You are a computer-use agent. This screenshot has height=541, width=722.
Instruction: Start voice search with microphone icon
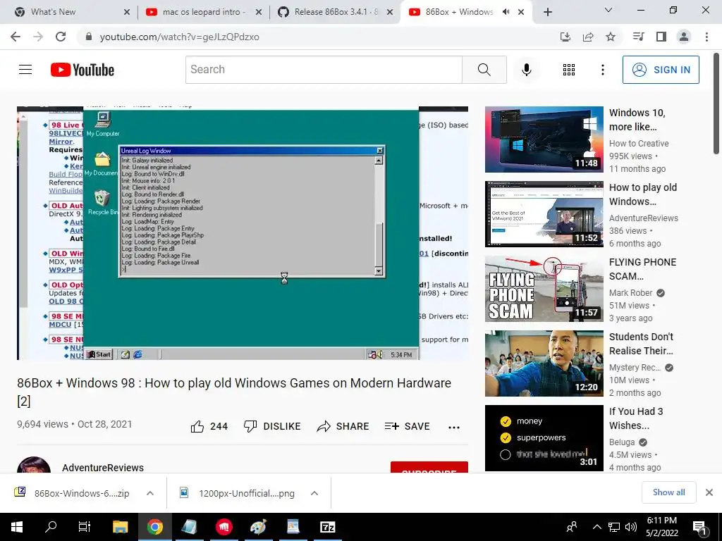(x=526, y=70)
